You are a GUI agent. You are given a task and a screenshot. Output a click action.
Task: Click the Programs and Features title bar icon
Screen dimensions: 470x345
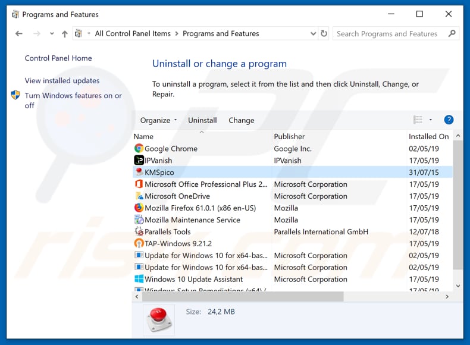[x=15, y=14]
